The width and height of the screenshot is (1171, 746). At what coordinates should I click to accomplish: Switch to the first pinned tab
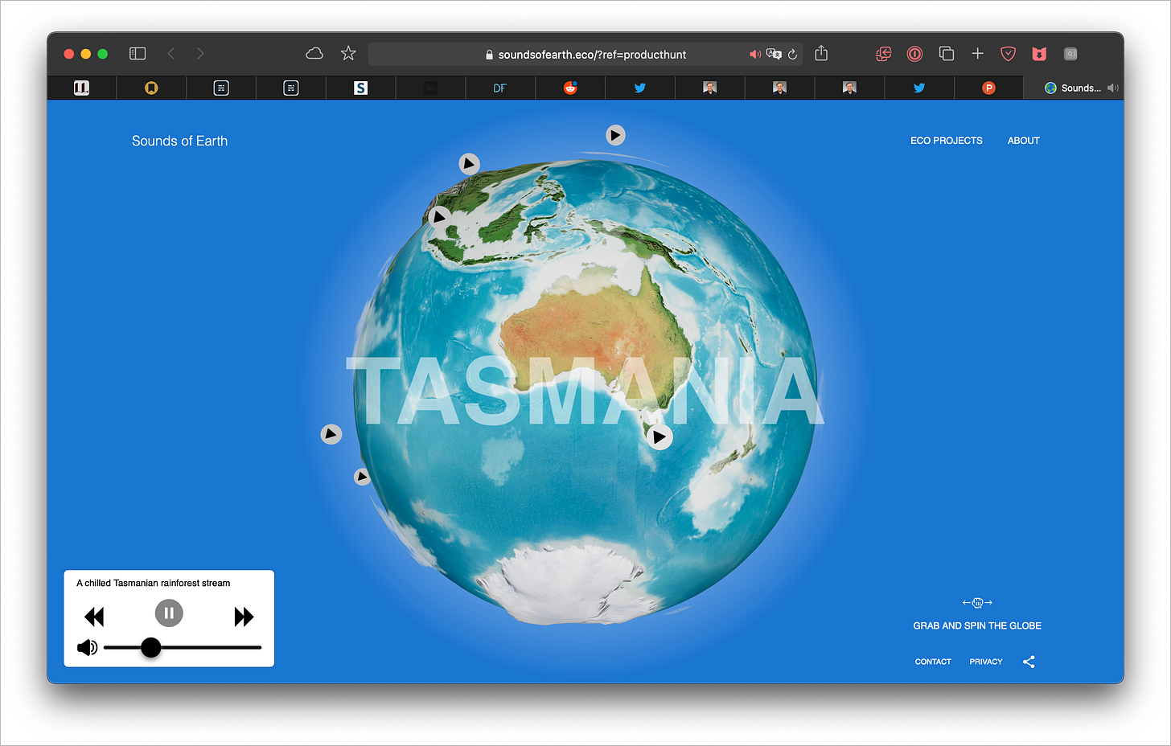81,88
